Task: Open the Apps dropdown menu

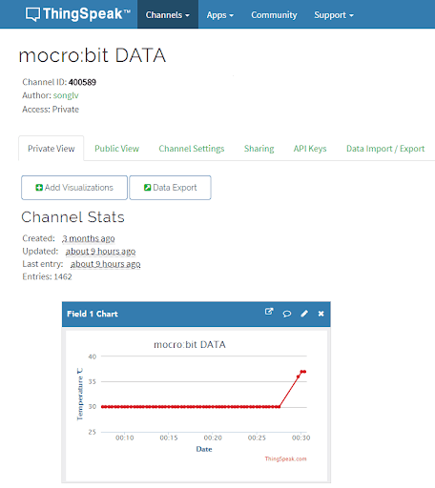Action: click(x=220, y=15)
